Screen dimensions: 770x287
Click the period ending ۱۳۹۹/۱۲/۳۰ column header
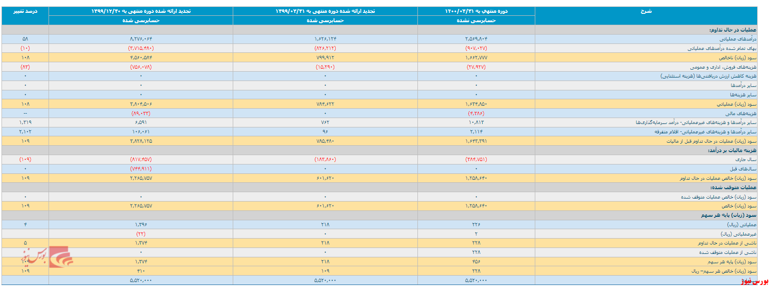141,11
